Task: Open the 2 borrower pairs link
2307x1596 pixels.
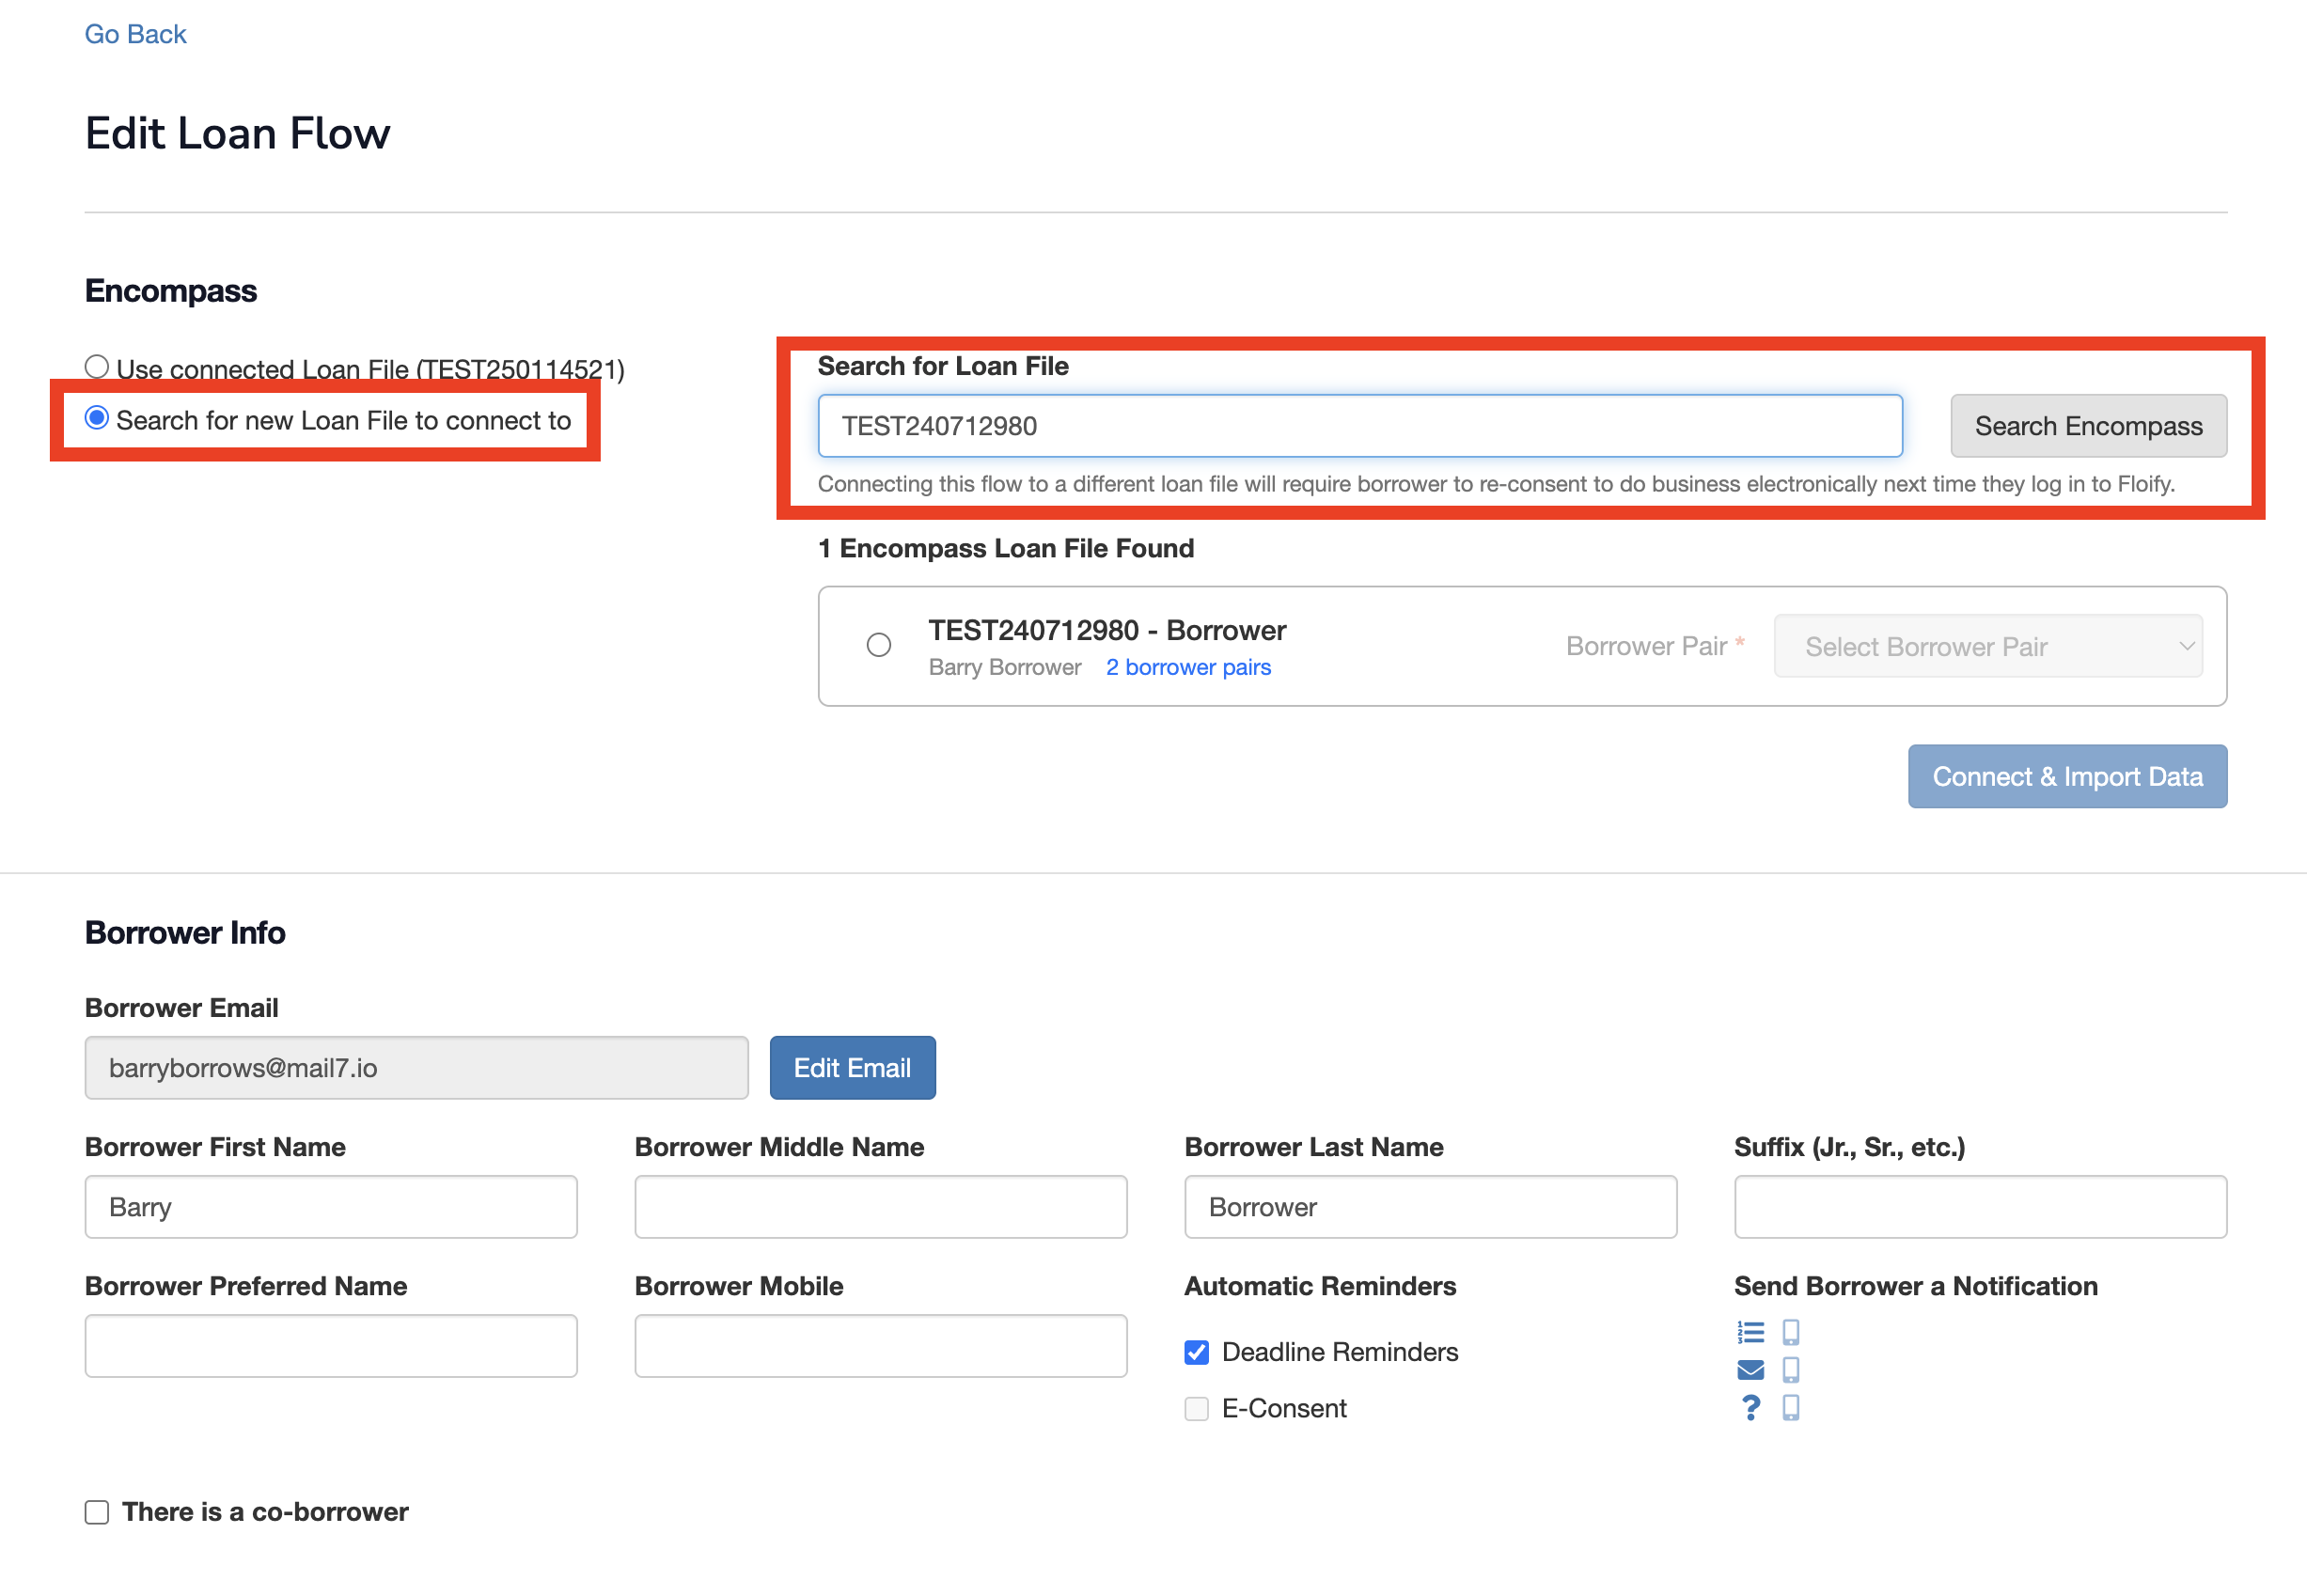Action: coord(1188,667)
